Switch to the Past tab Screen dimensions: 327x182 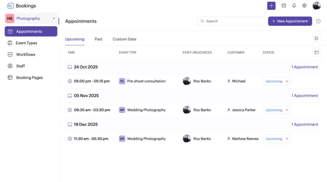(98, 39)
